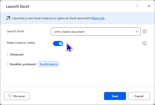Click the 'Launch Excel:' field label
Screen dimensions: 155x105
tap(15, 31)
